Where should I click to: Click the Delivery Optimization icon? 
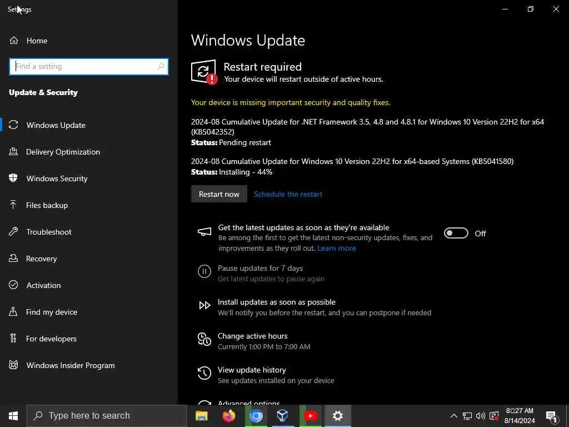13,151
